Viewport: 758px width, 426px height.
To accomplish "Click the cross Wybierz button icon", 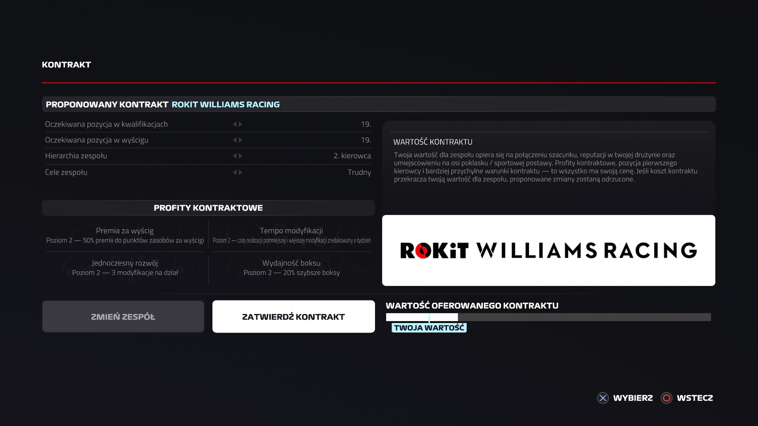I will [603, 398].
